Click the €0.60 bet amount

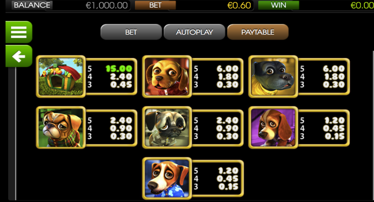[239, 6]
